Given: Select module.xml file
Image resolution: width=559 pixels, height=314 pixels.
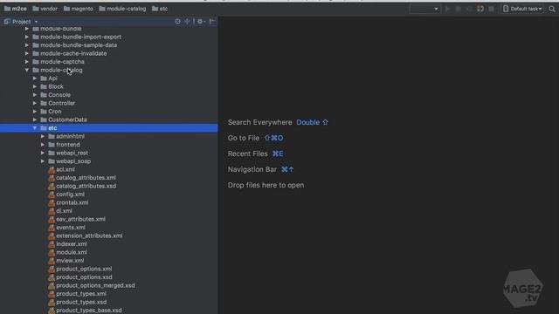Looking at the screenshot, I should pos(67,252).
